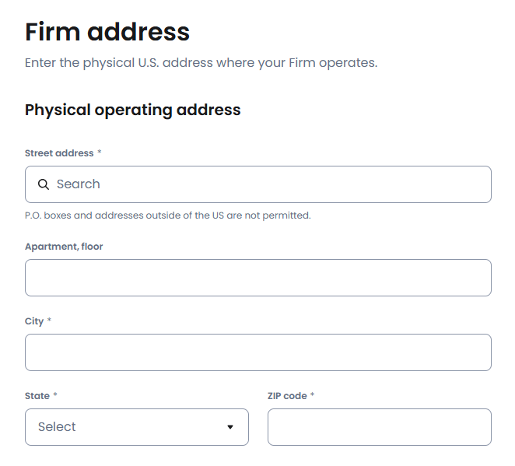Click the "Street address" field label
The width and height of the screenshot is (515, 466).
pyautogui.click(x=59, y=153)
